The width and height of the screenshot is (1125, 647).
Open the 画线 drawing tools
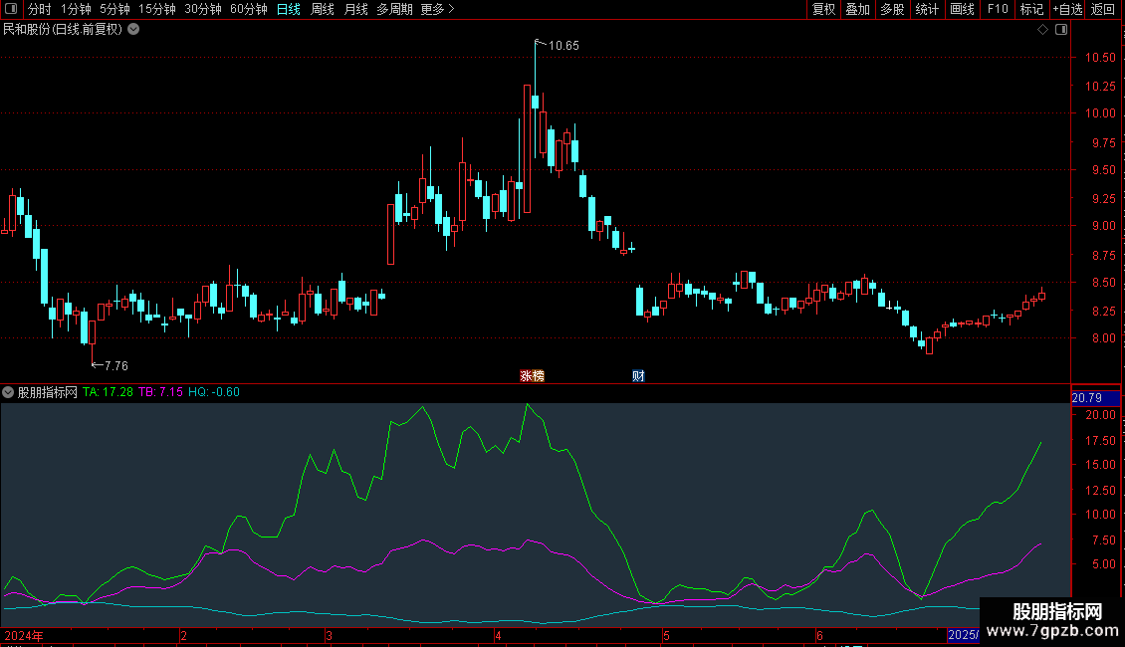pos(962,9)
